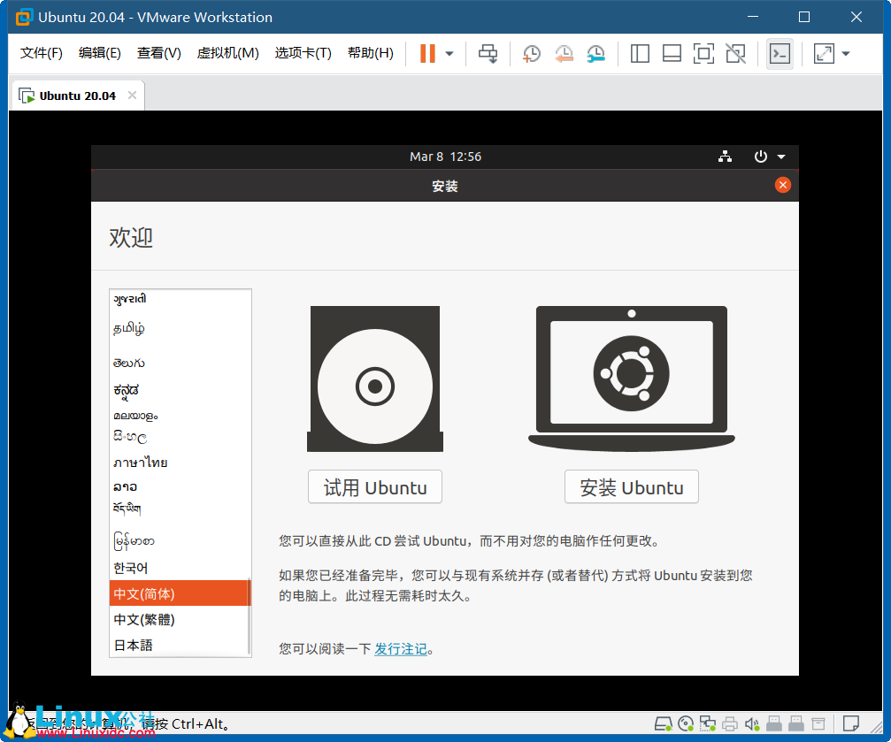Open the 发行注记 link
The width and height of the screenshot is (891, 742).
pyautogui.click(x=401, y=648)
